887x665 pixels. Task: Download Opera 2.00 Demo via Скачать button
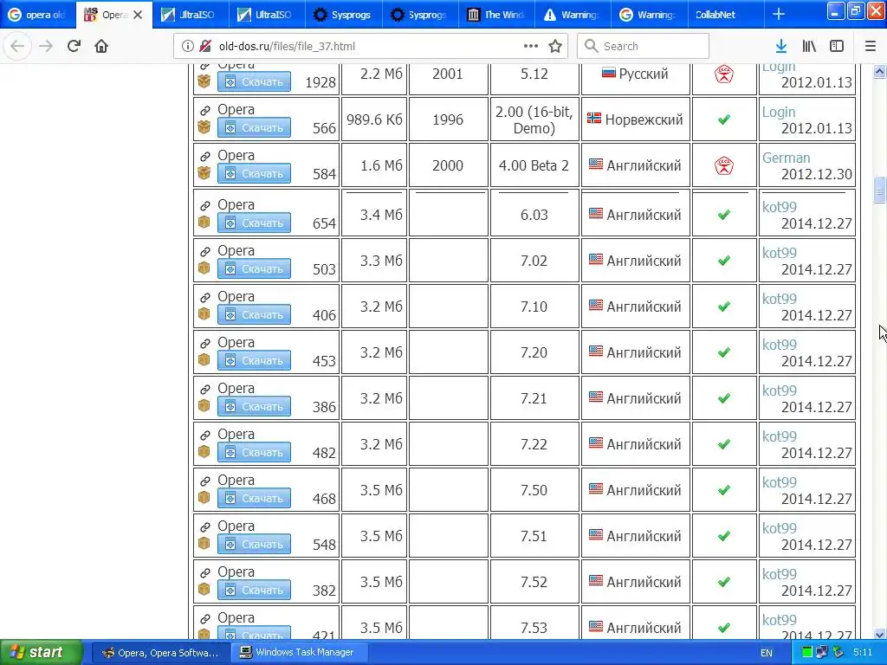click(254, 128)
